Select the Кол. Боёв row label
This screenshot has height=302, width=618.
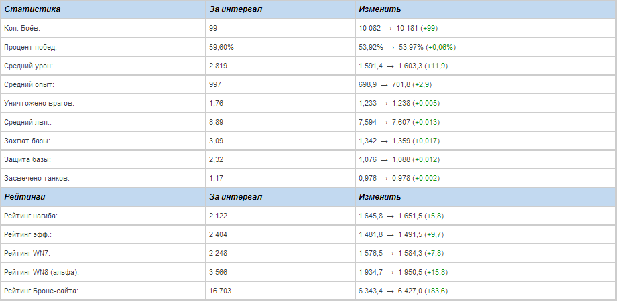22,29
